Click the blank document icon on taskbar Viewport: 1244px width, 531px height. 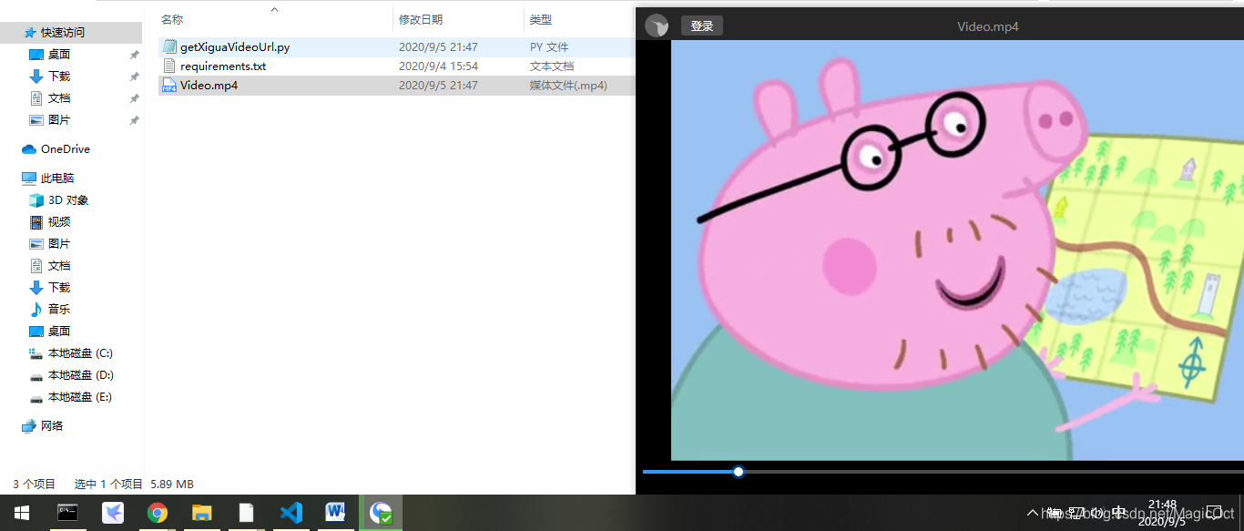(246, 513)
